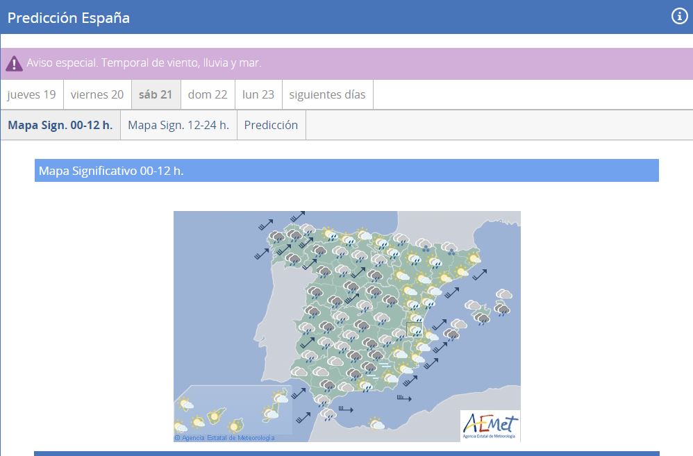
Task: Open the siguientes días tab
Action: 327,95
